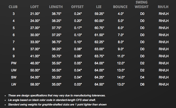The width and height of the screenshot is (176, 108).
Task: Click the 38.75" length value
Action: (56, 14)
